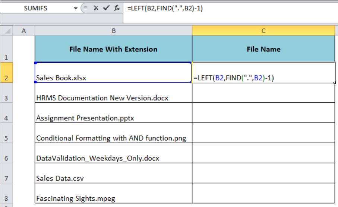338x207 pixels.
Task: Open the Insert Function fx dialog
Action: (x=117, y=8)
